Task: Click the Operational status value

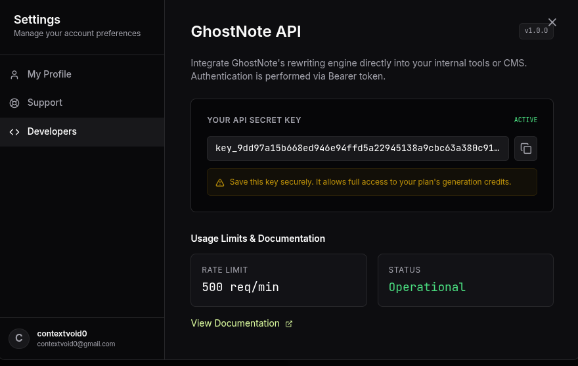Action: pos(427,287)
